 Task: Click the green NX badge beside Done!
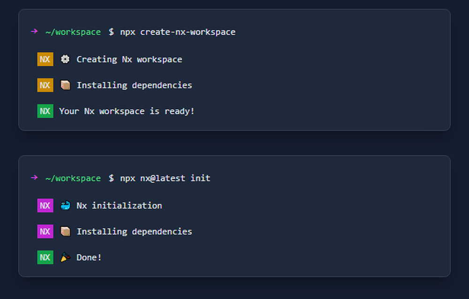point(45,257)
